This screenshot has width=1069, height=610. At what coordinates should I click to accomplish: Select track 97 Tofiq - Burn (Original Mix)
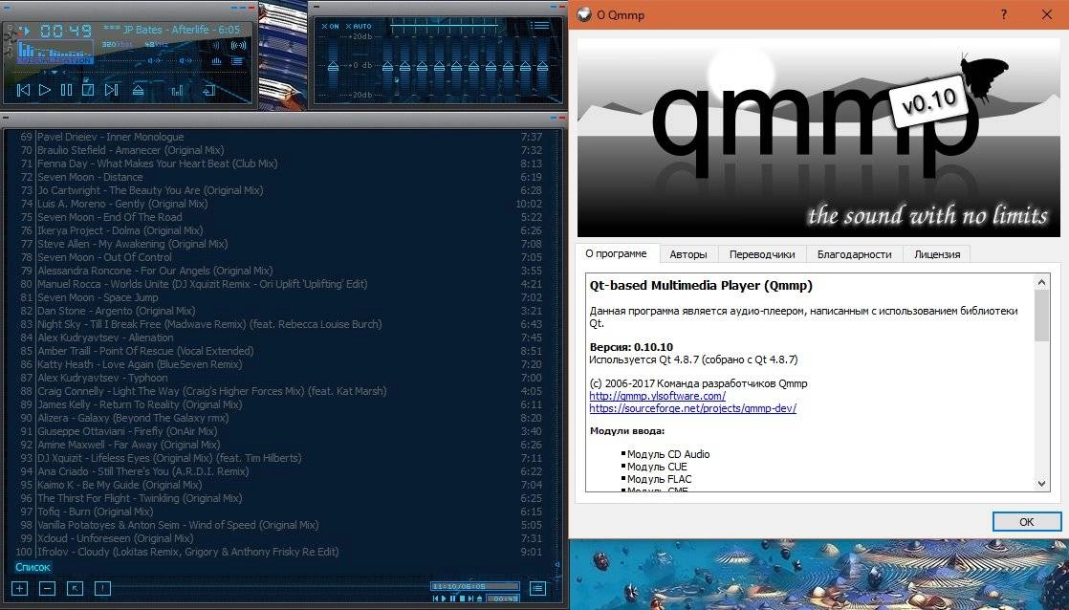point(279,512)
